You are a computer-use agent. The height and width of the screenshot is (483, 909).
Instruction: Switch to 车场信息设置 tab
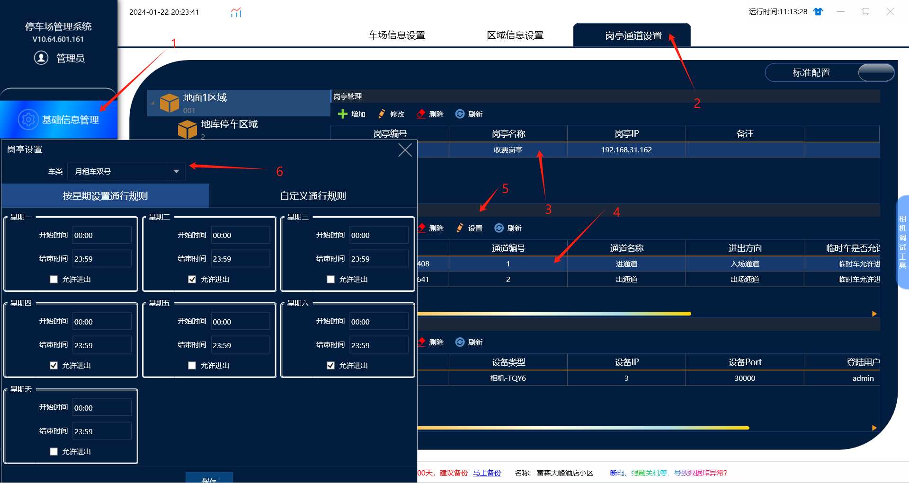397,35
